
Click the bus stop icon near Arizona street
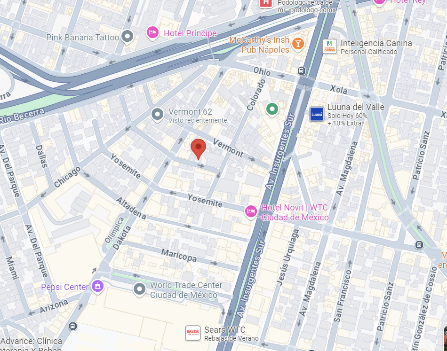(72, 326)
